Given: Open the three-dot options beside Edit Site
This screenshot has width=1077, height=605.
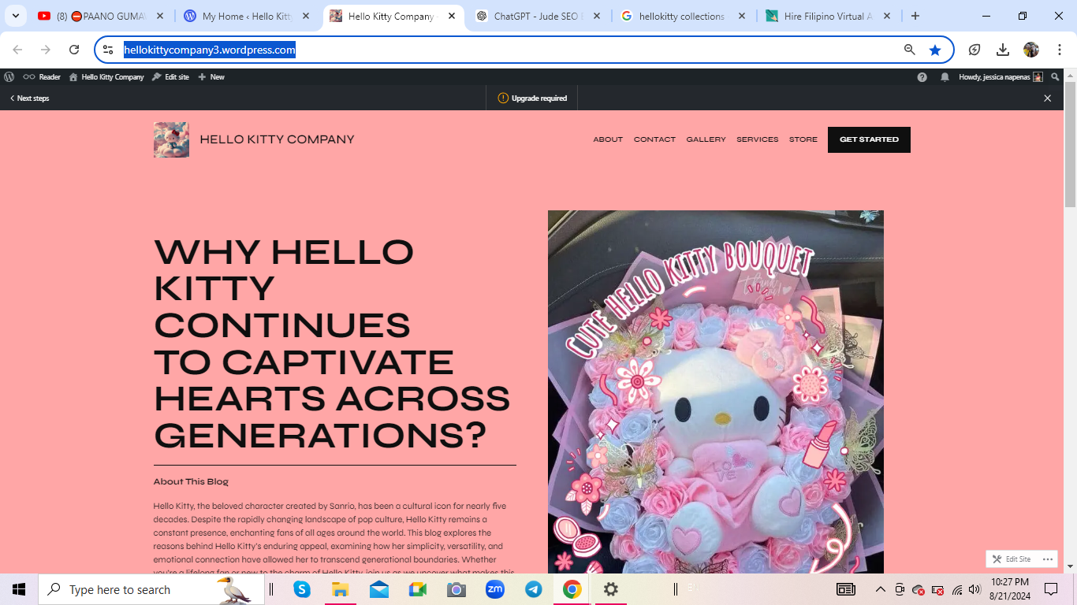Looking at the screenshot, I should 1048,559.
